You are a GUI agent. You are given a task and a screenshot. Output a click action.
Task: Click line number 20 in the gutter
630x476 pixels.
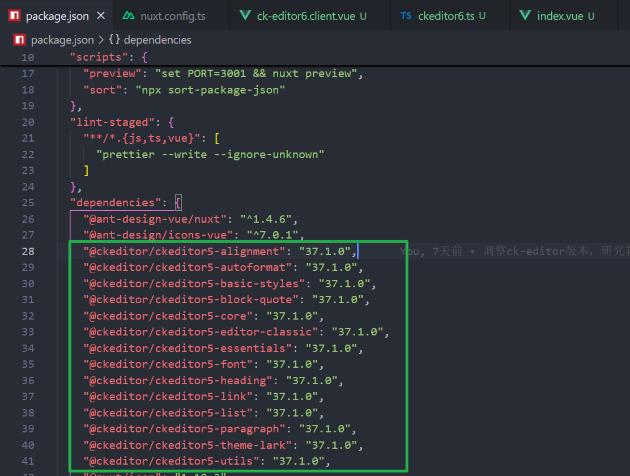(28, 122)
